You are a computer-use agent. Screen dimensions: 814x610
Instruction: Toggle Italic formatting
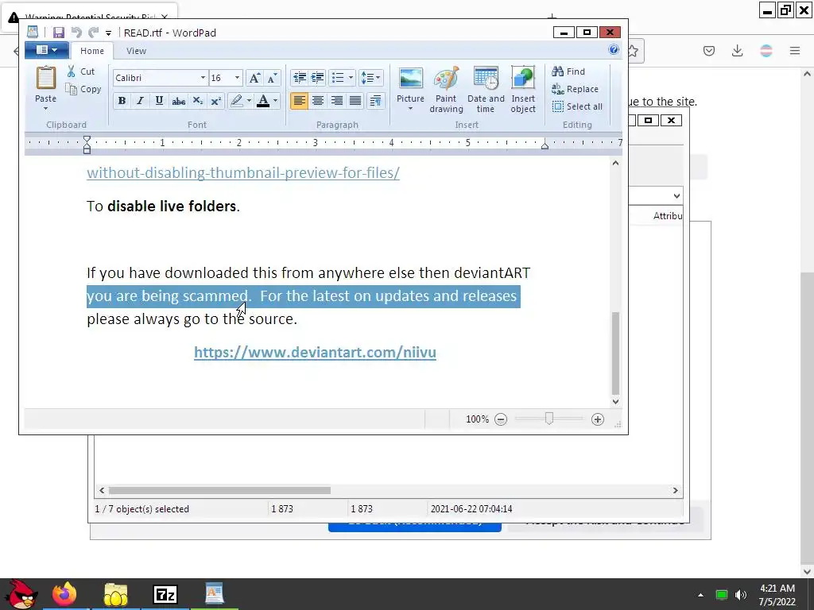140,101
